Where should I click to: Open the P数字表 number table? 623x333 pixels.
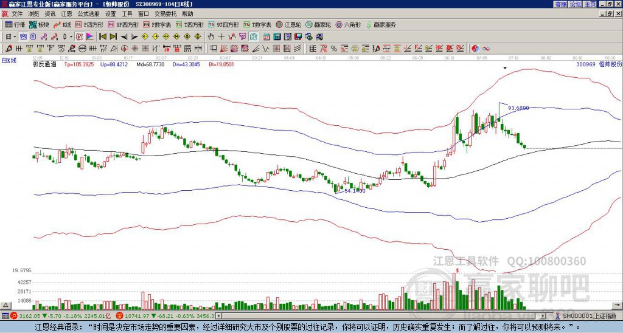tap(158, 24)
